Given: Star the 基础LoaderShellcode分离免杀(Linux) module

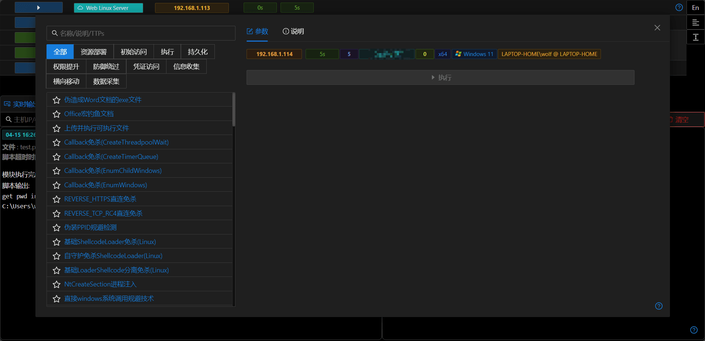Looking at the screenshot, I should click(56, 270).
